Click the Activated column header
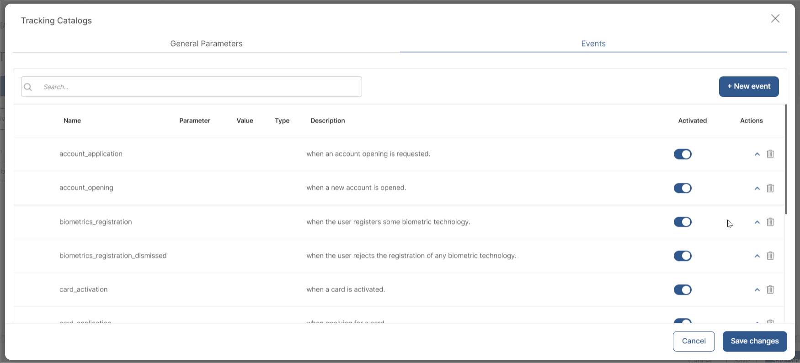 693,121
